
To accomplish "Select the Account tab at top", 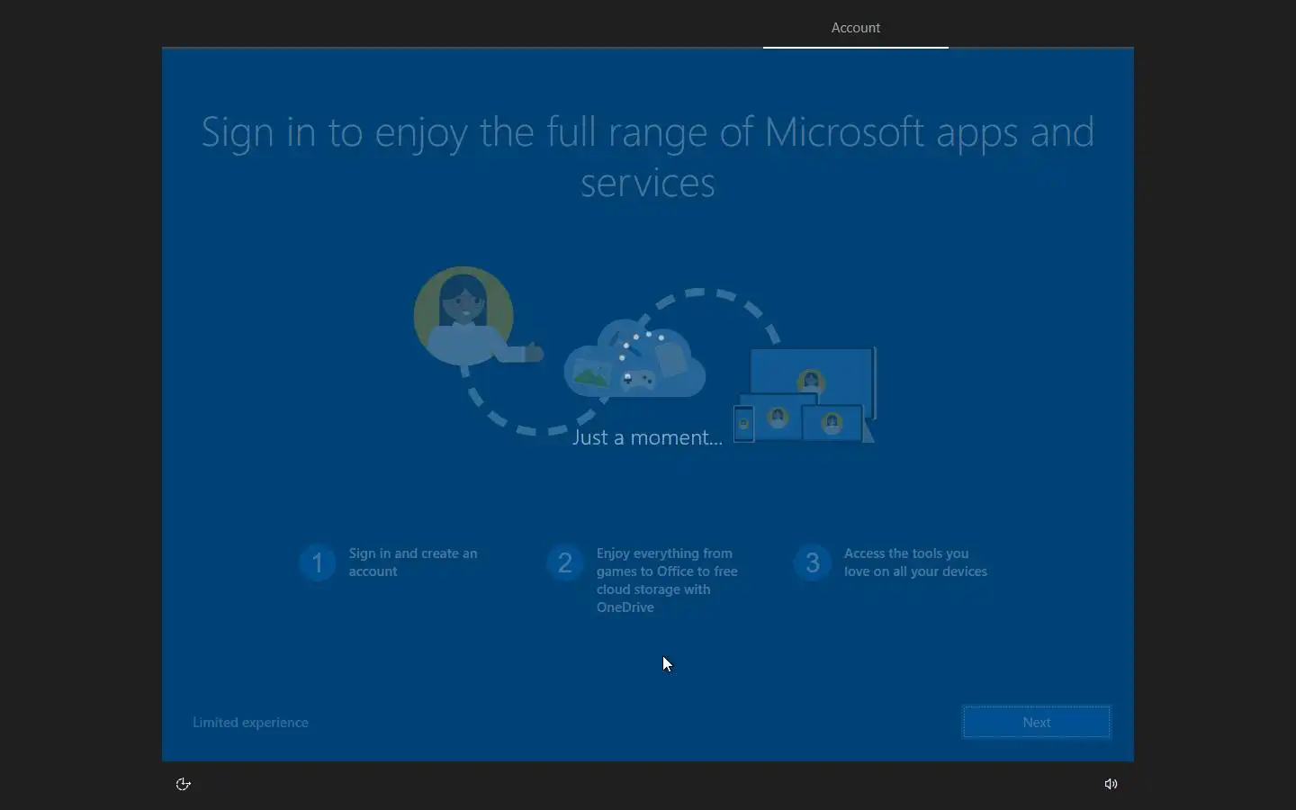I will (855, 28).
